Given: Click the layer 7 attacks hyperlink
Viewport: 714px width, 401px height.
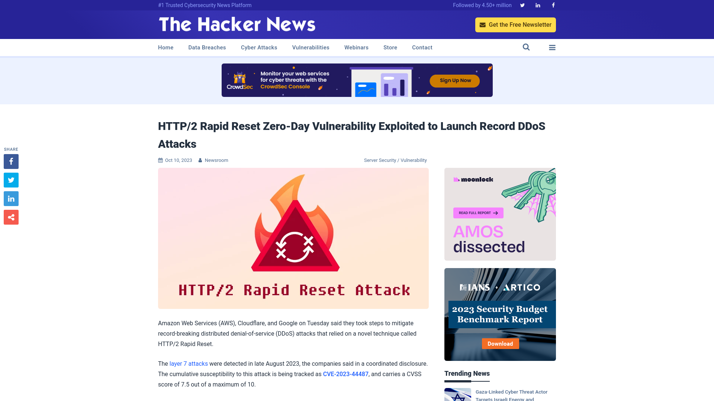Looking at the screenshot, I should tap(188, 364).
